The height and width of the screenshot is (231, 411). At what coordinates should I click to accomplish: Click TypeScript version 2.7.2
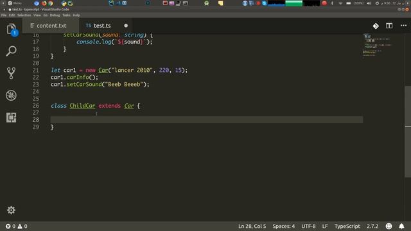pos(372,226)
